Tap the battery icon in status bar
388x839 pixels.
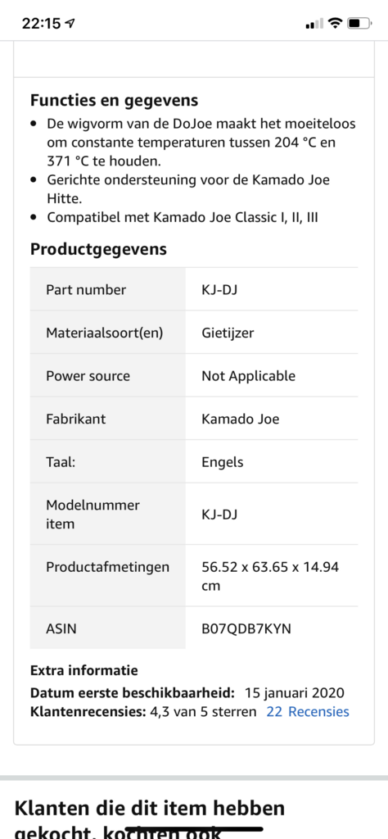click(359, 23)
